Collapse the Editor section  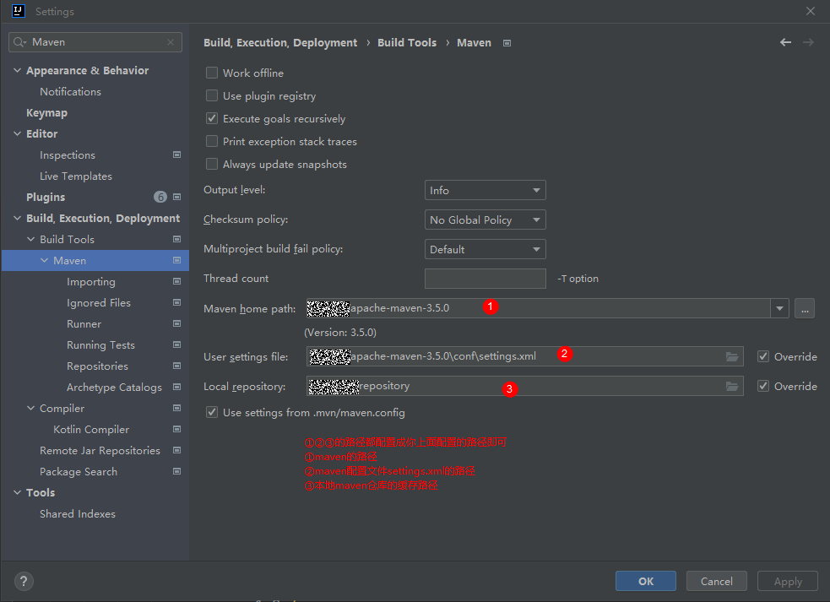[18, 134]
